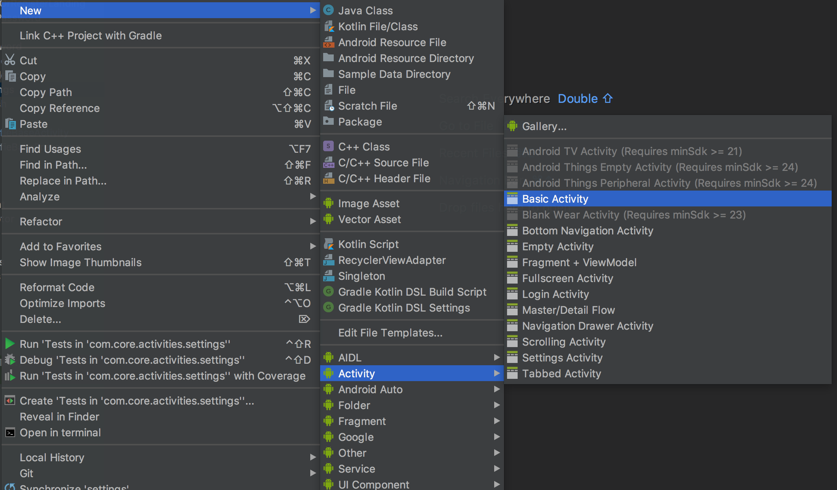
Task: Open Settings Activity template
Action: [x=667, y=357]
